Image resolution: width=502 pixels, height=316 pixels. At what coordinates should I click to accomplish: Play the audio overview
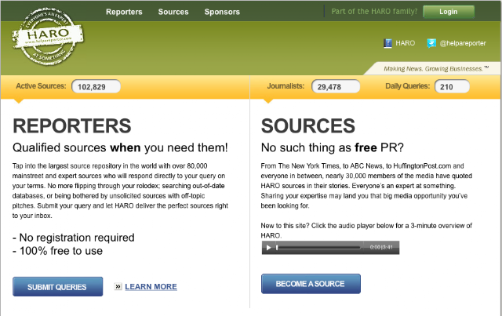[x=268, y=248]
